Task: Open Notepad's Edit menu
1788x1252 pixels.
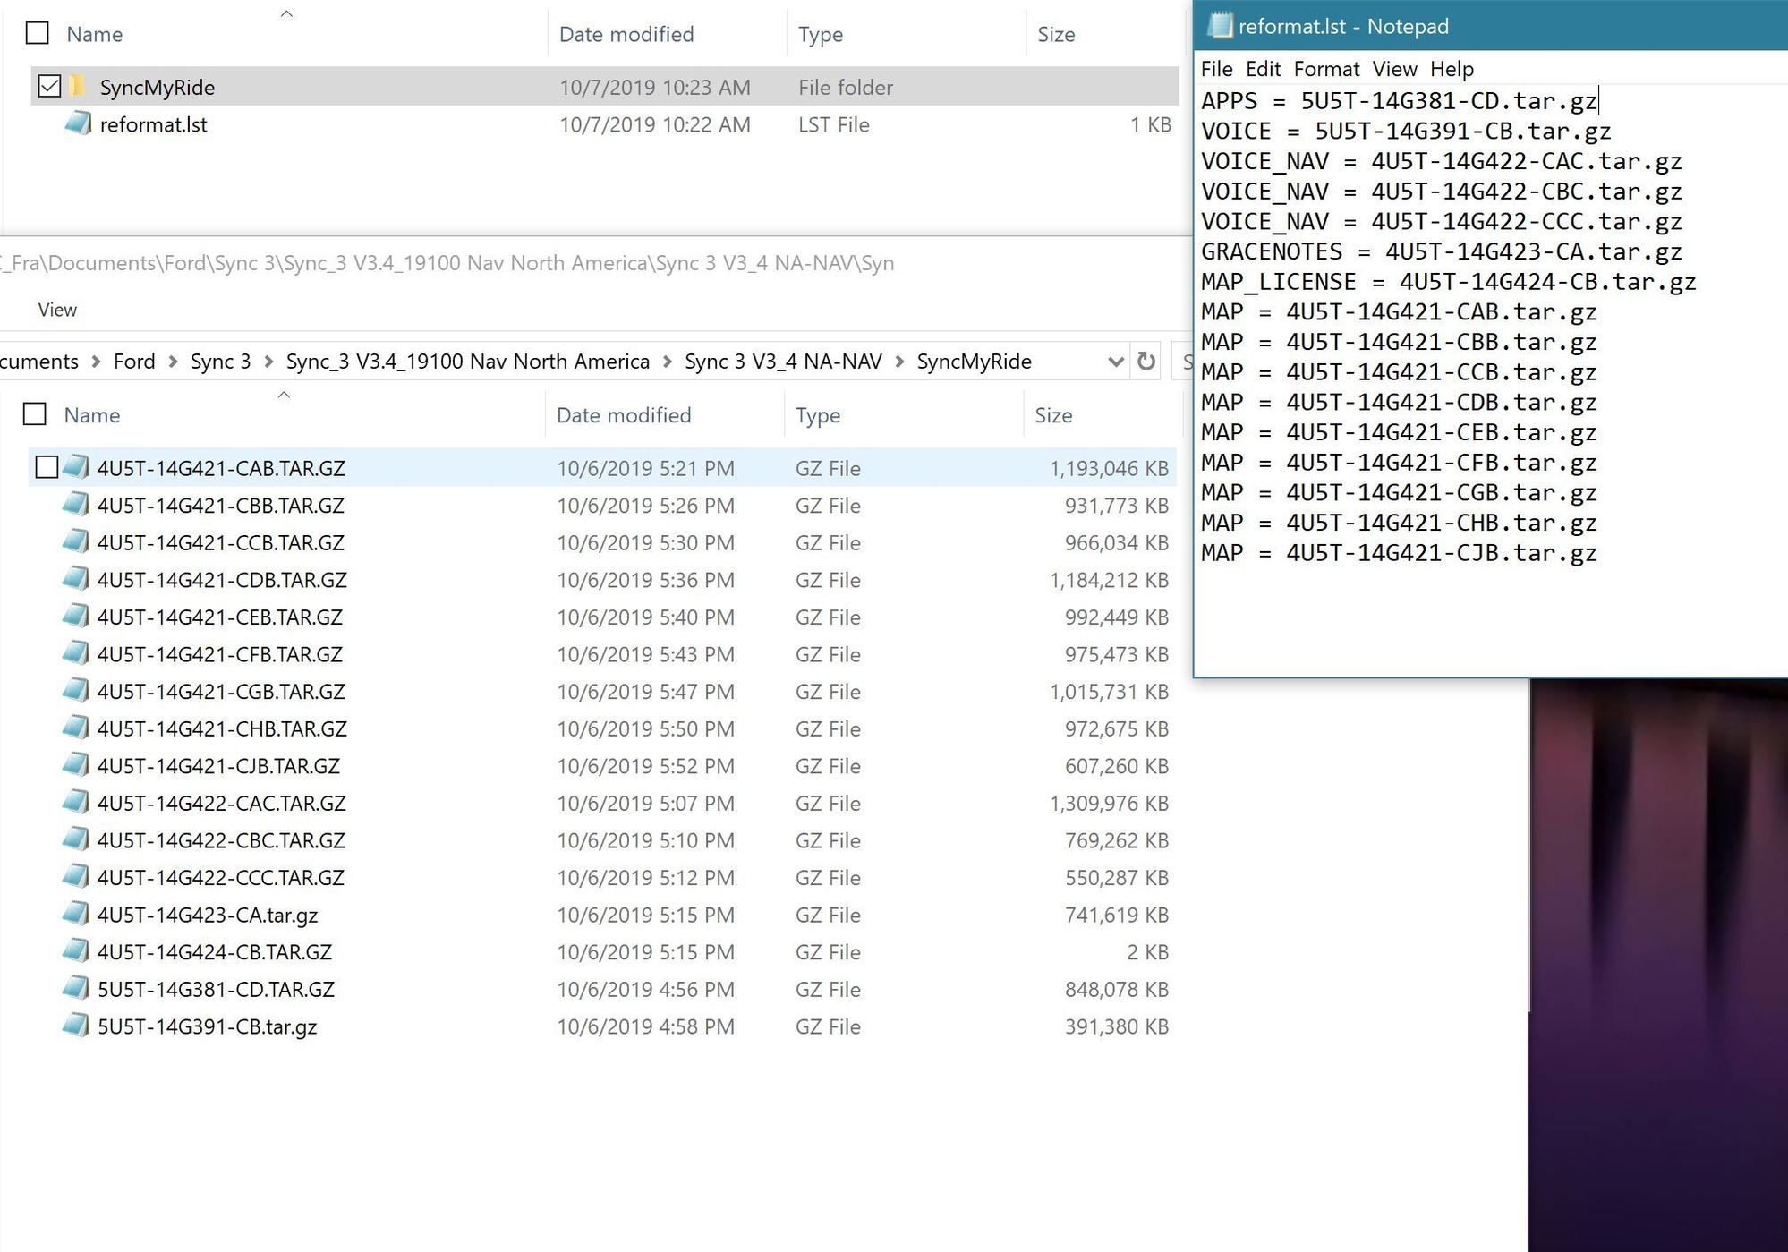Action: [1264, 69]
